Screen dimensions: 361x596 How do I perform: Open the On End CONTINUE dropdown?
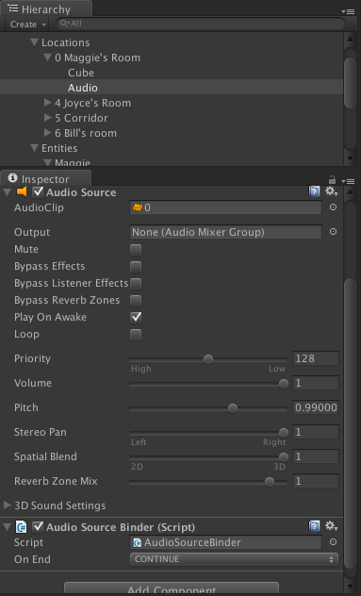point(234,559)
